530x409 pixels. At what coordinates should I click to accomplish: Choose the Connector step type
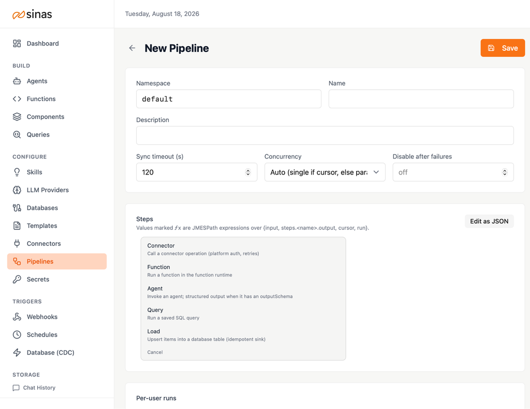click(x=243, y=249)
